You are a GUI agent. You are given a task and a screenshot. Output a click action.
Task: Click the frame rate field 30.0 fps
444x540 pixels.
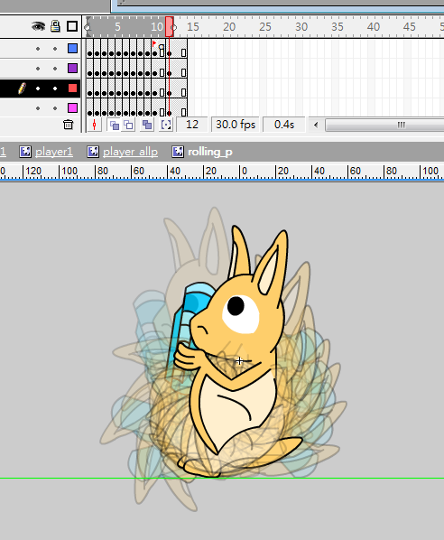tap(236, 125)
